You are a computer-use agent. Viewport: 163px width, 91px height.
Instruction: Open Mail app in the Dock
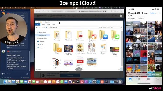(x=25, y=82)
